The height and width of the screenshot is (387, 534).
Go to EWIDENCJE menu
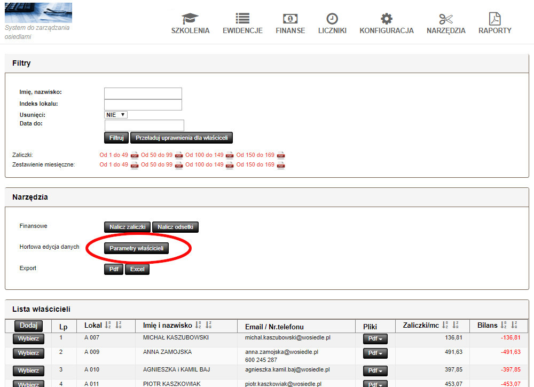coord(242,30)
